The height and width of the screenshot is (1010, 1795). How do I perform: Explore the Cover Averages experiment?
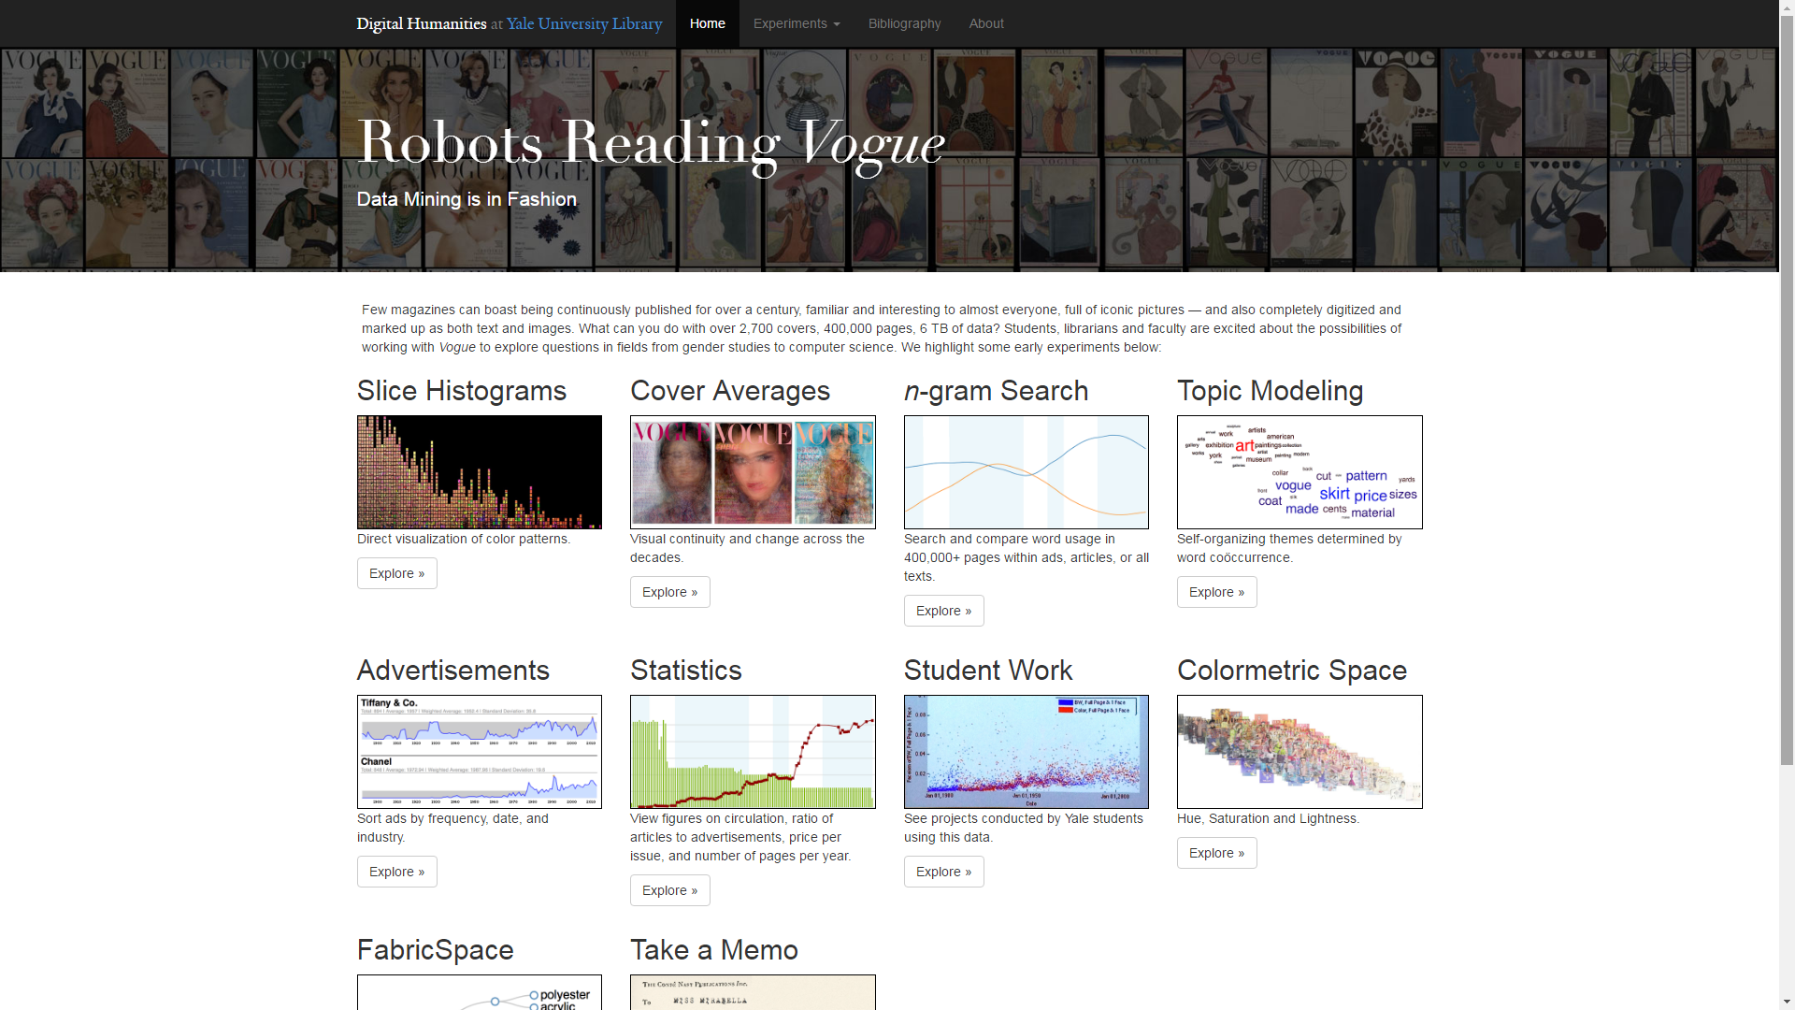tap(669, 592)
